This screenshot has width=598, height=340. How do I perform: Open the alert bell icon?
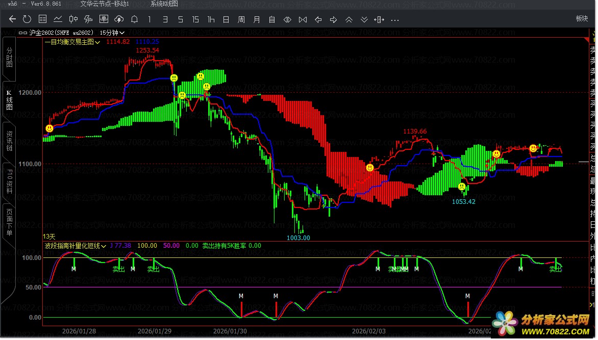click(134, 20)
